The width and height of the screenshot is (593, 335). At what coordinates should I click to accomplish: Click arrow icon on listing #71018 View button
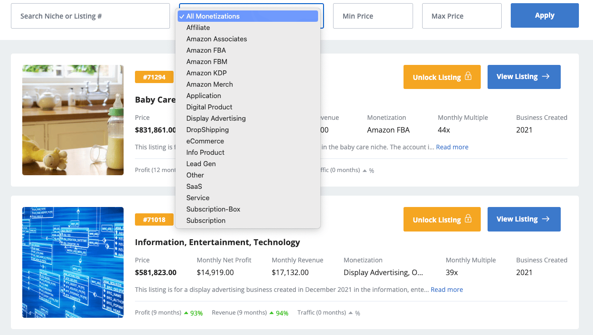546,219
